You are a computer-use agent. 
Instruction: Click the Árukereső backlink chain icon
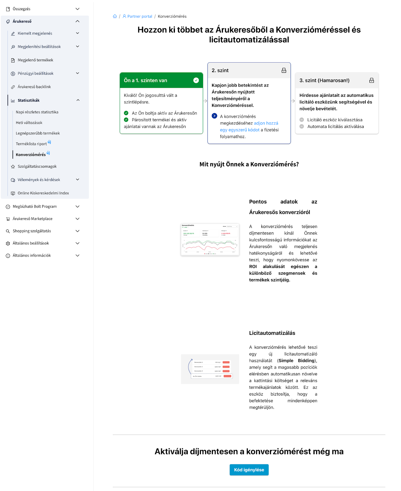click(x=13, y=87)
